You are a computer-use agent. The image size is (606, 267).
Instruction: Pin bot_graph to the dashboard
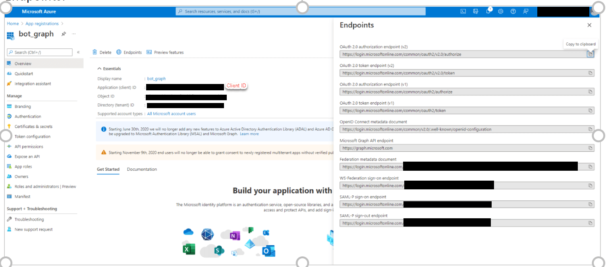pyautogui.click(x=63, y=34)
